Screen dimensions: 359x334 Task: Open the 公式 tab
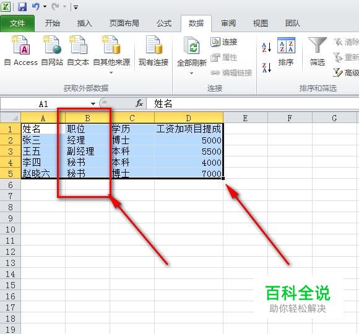[164, 24]
